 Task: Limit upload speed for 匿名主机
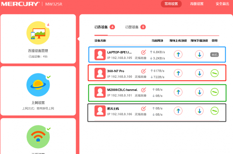click(178, 111)
